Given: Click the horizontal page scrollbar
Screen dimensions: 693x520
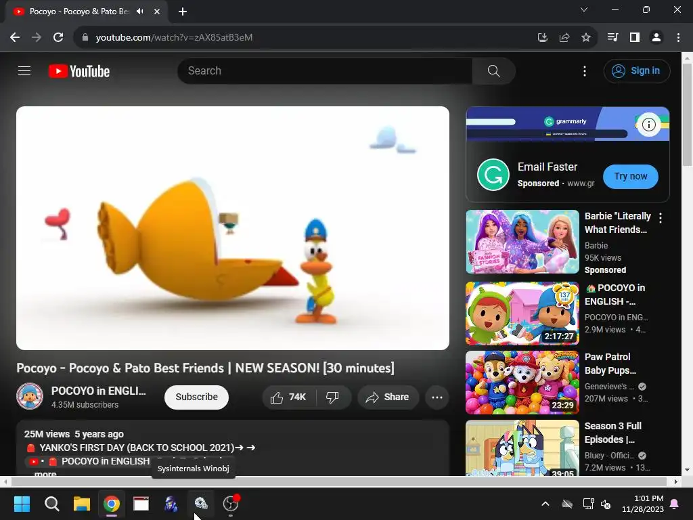Looking at the screenshot, I should click(x=338, y=481).
